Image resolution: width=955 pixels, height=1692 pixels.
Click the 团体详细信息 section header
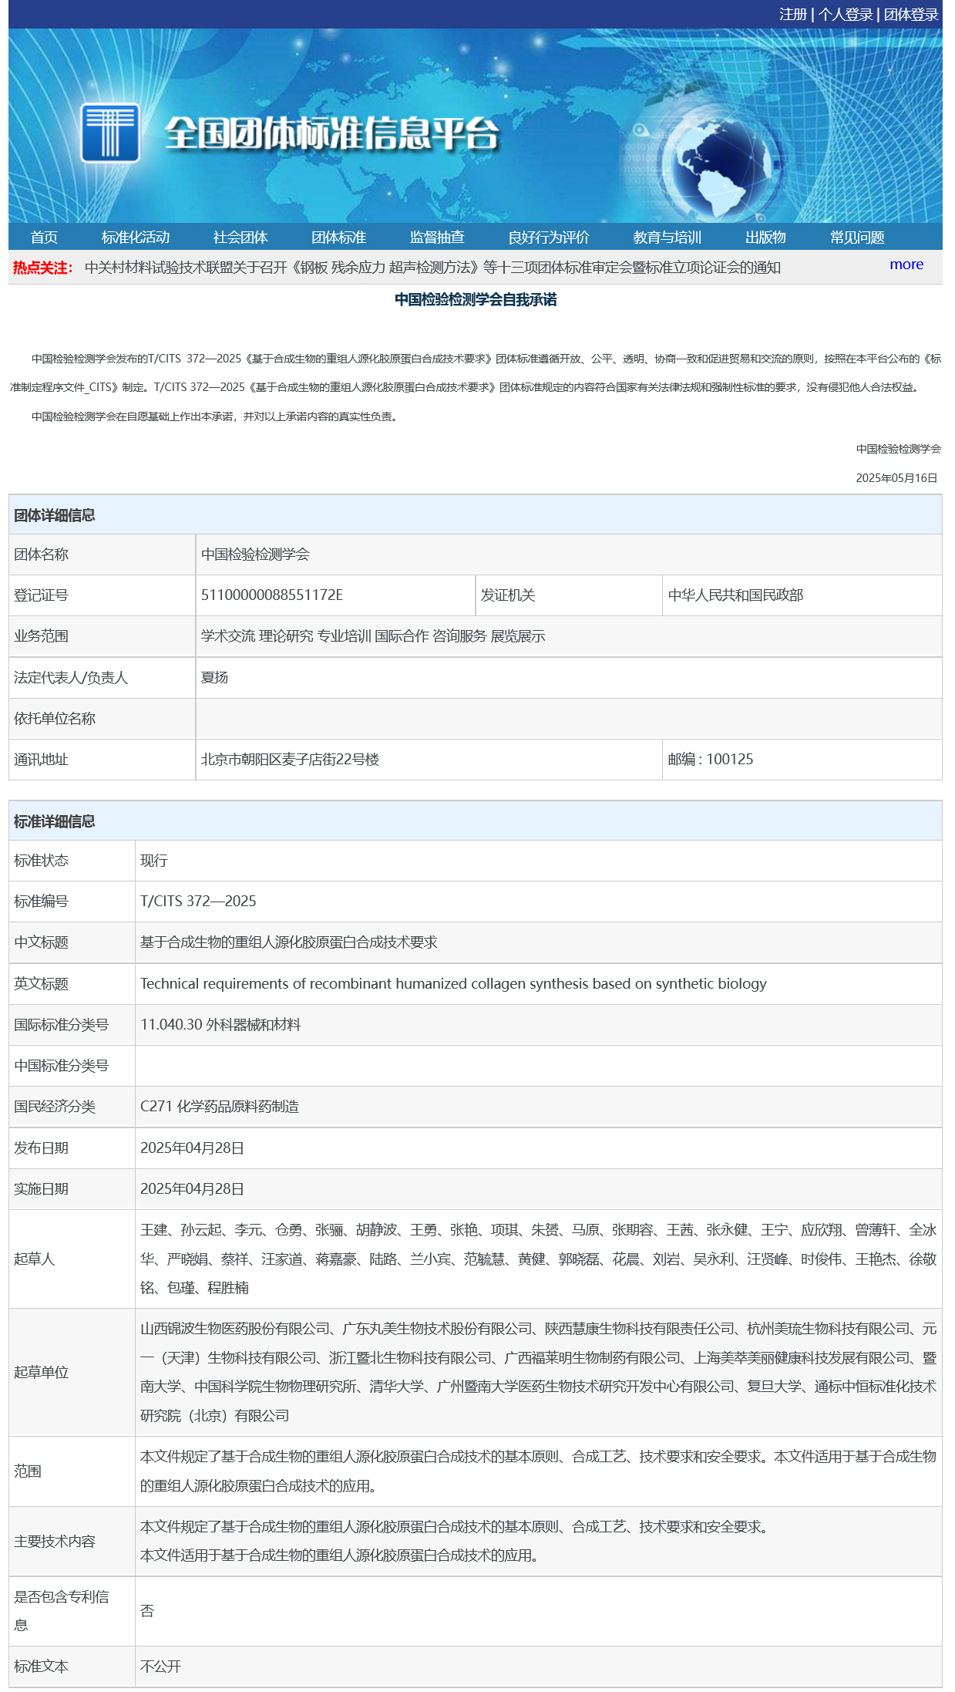pos(55,515)
